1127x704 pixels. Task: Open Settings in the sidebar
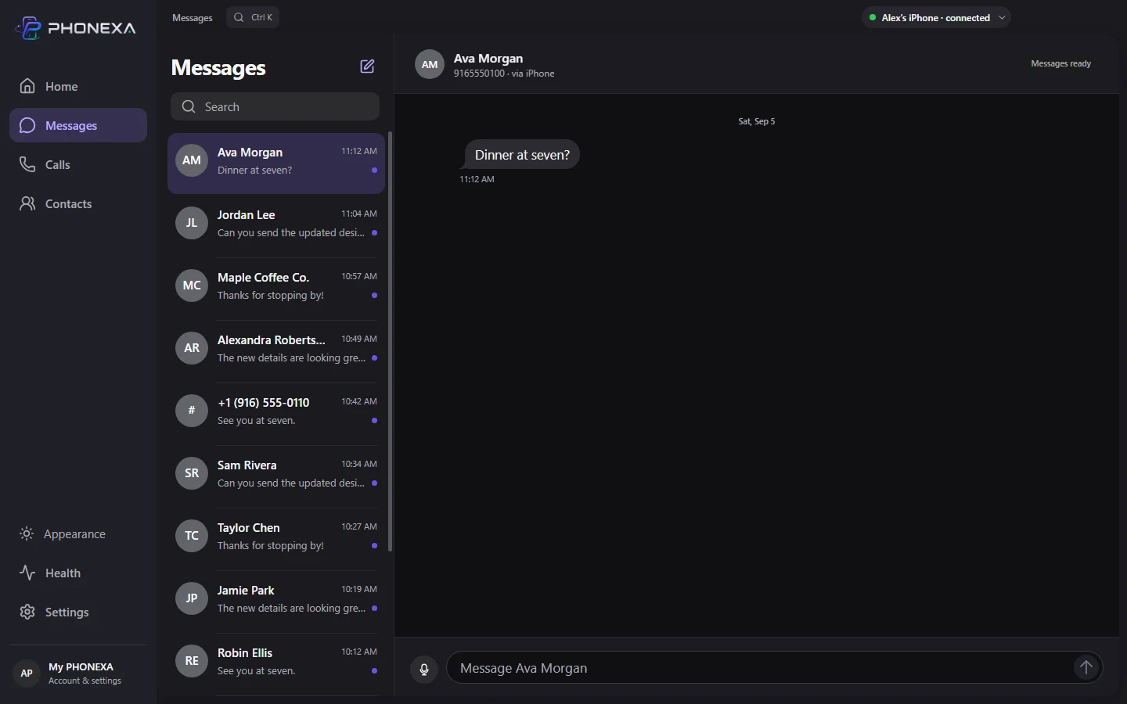78,612
